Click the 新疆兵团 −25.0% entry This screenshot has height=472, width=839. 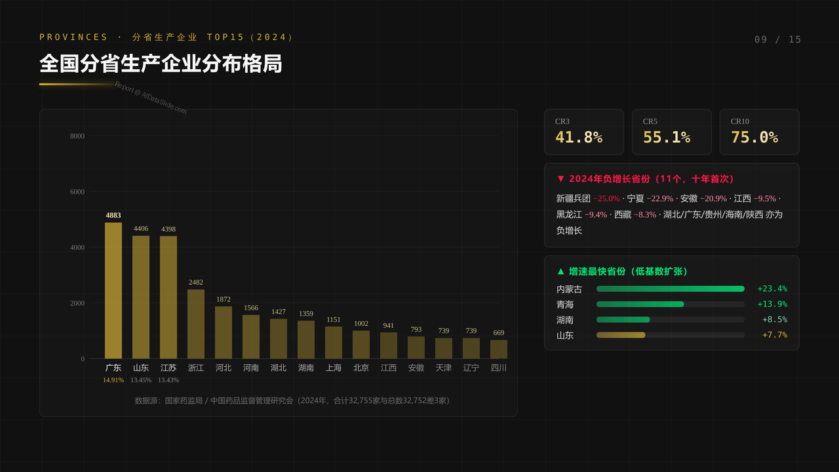coord(588,198)
